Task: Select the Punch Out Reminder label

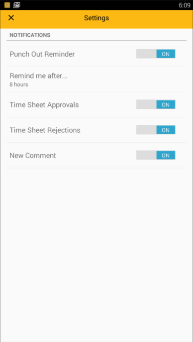Action: (42, 54)
